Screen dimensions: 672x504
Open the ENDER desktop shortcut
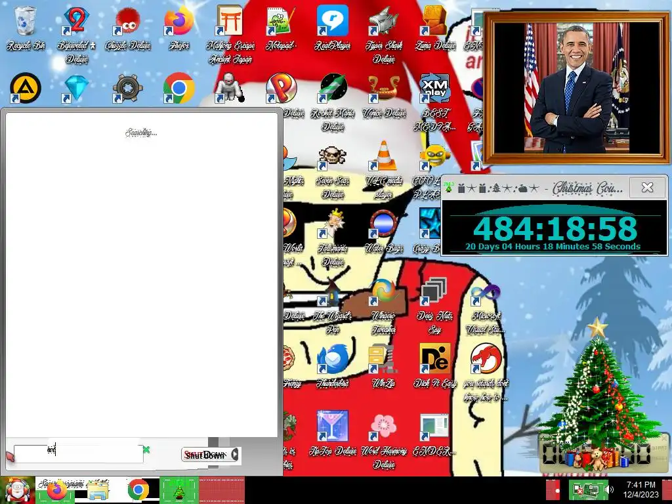coord(434,434)
